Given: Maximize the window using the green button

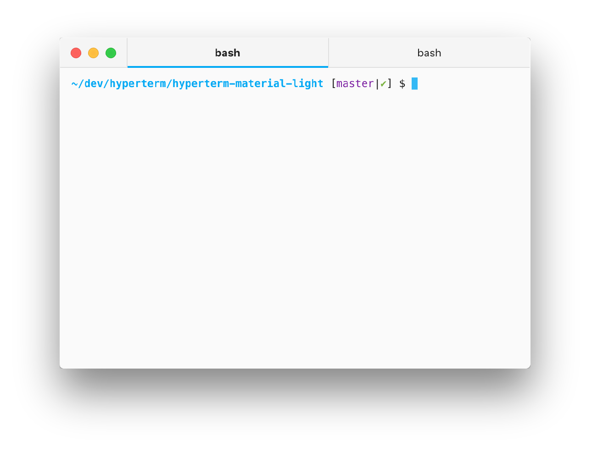Looking at the screenshot, I should 111,53.
